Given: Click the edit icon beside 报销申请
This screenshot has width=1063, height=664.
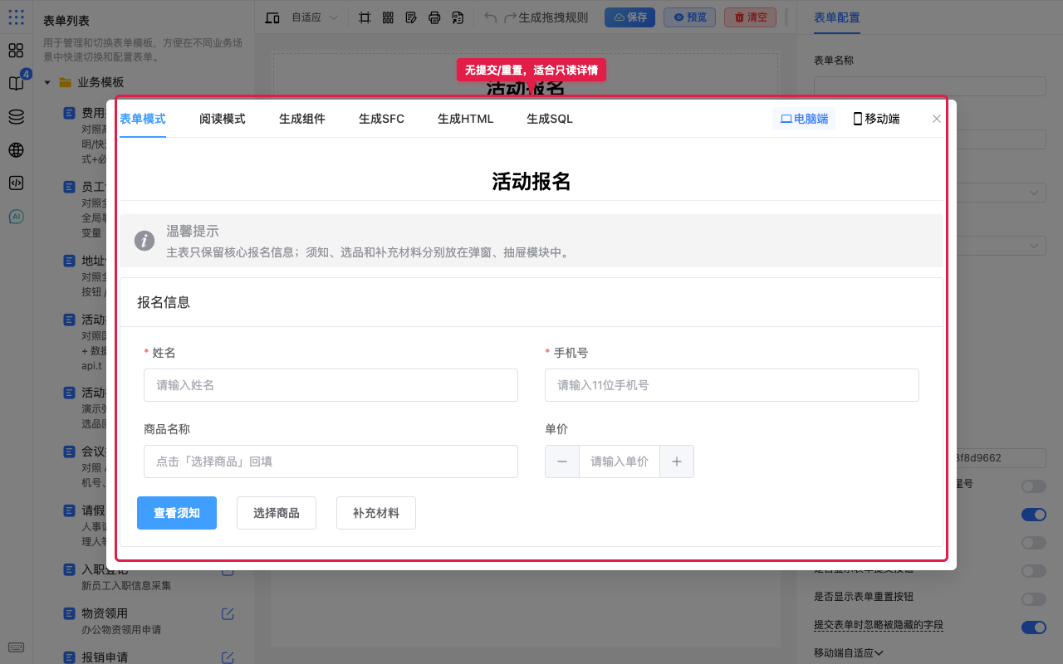Looking at the screenshot, I should click(228, 657).
